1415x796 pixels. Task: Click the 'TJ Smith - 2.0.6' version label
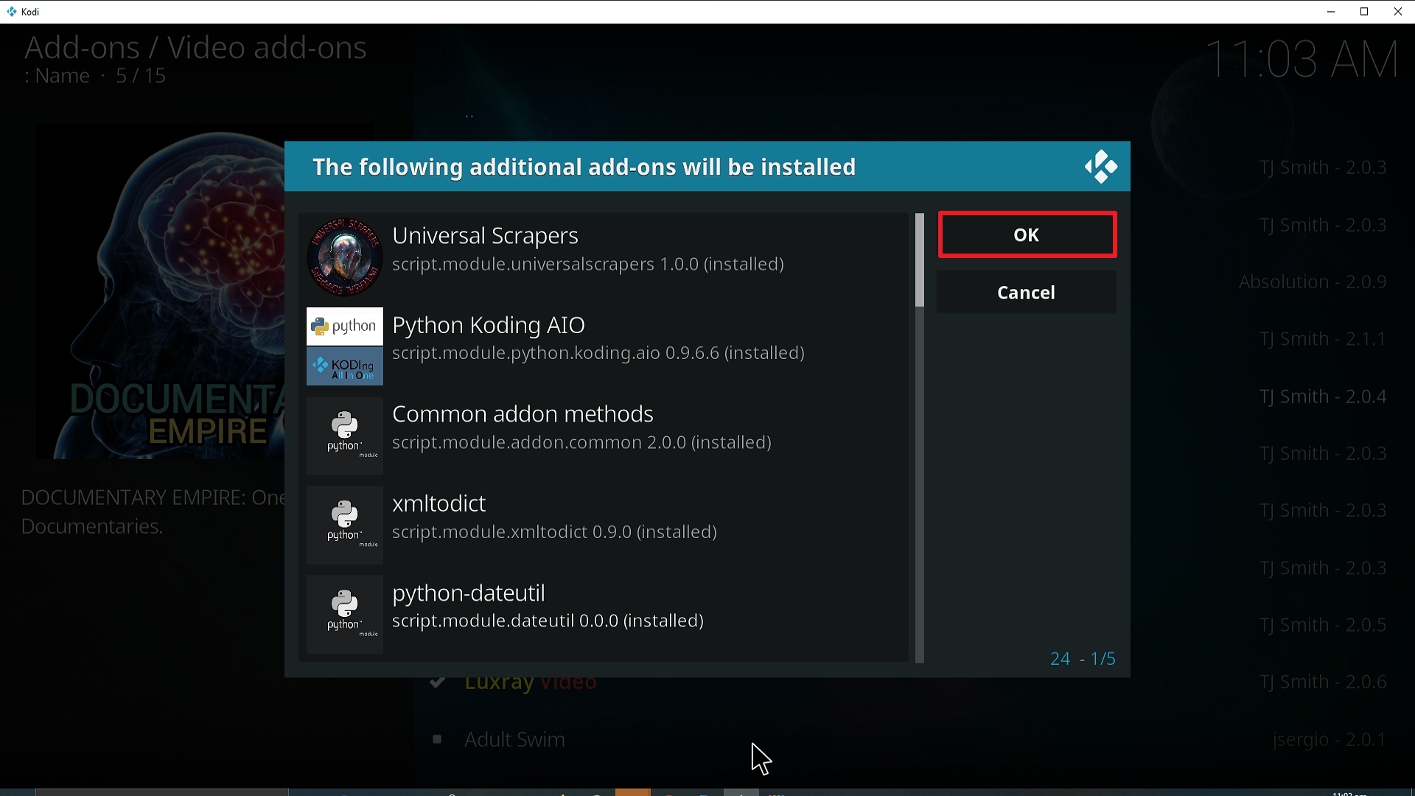click(x=1324, y=683)
